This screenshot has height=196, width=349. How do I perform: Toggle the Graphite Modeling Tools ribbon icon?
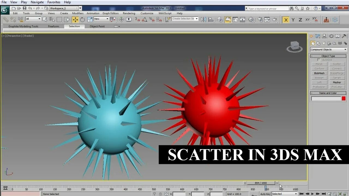pos(228,20)
